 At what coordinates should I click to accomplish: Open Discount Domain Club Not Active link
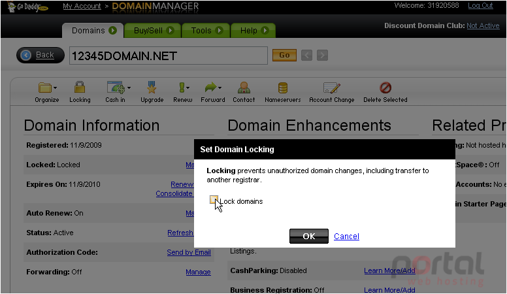point(483,25)
